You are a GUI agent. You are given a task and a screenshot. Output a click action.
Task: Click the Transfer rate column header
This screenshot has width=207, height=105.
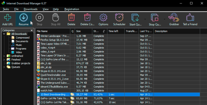click(132, 31)
